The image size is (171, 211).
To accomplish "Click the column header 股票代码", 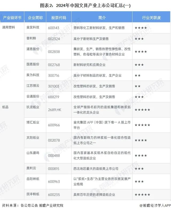I will [x=59, y=18].
